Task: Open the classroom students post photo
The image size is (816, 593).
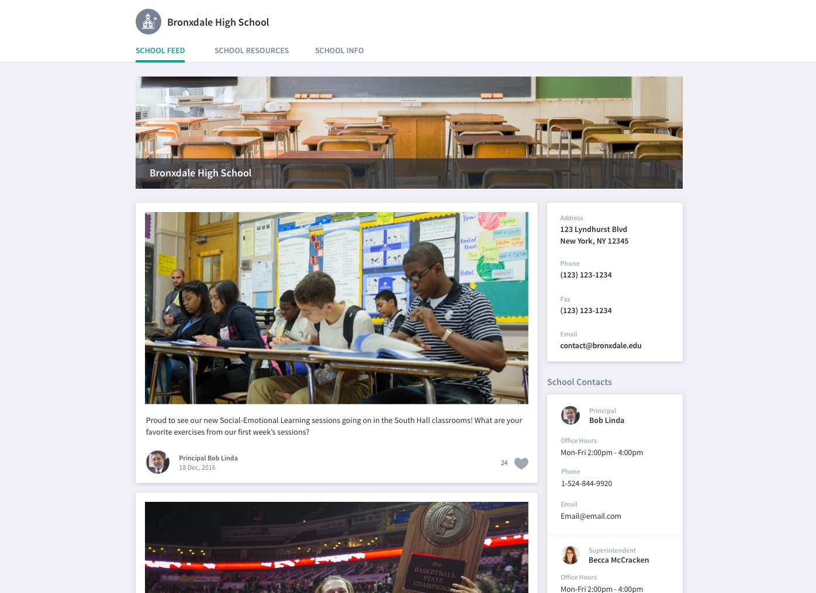Action: 337,308
